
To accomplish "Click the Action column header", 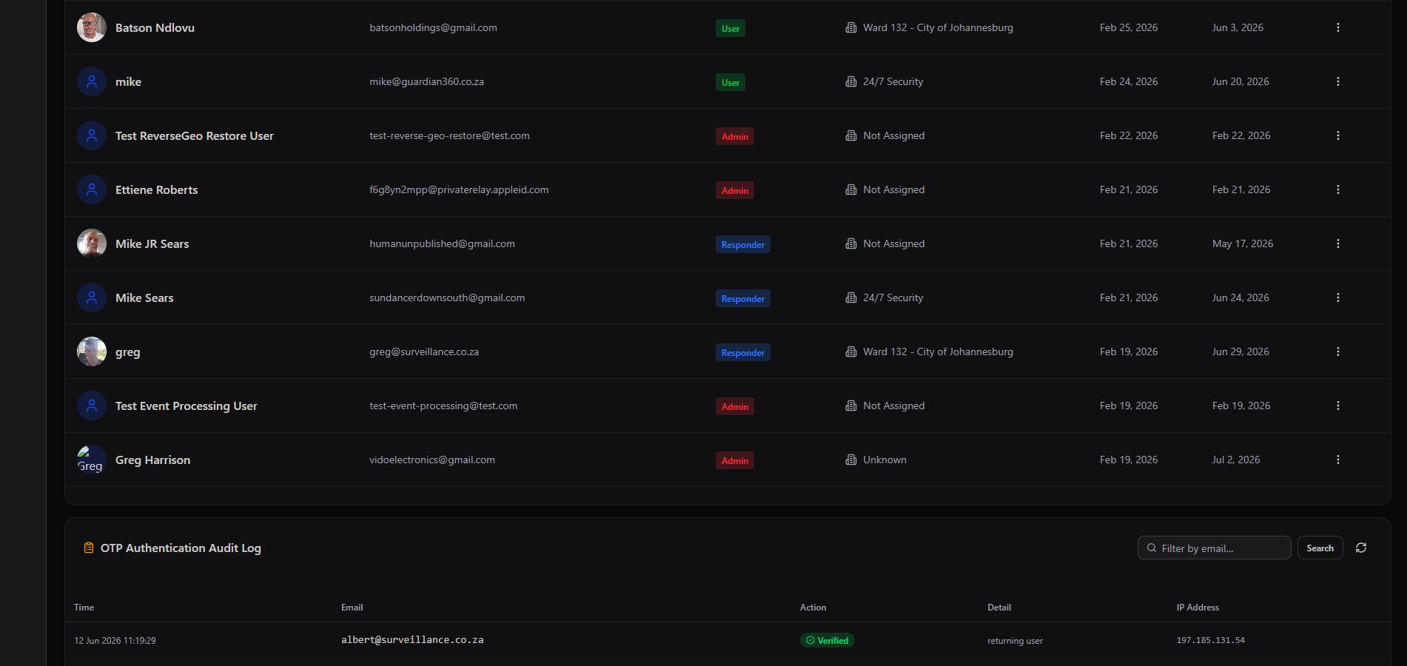I will (813, 608).
